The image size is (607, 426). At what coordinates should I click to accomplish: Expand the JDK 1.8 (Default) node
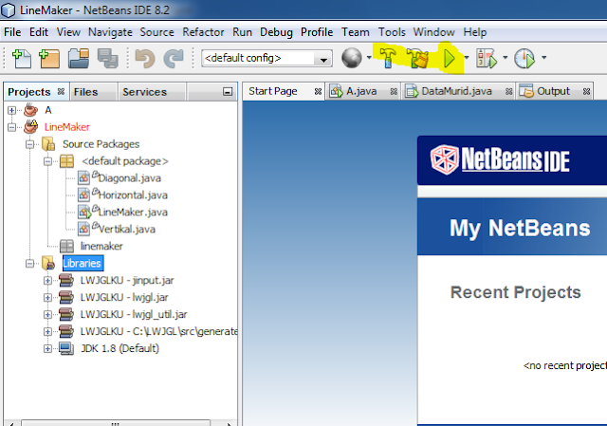point(47,348)
